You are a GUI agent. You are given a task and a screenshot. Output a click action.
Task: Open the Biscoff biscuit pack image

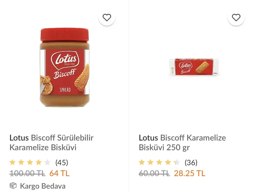194,67
